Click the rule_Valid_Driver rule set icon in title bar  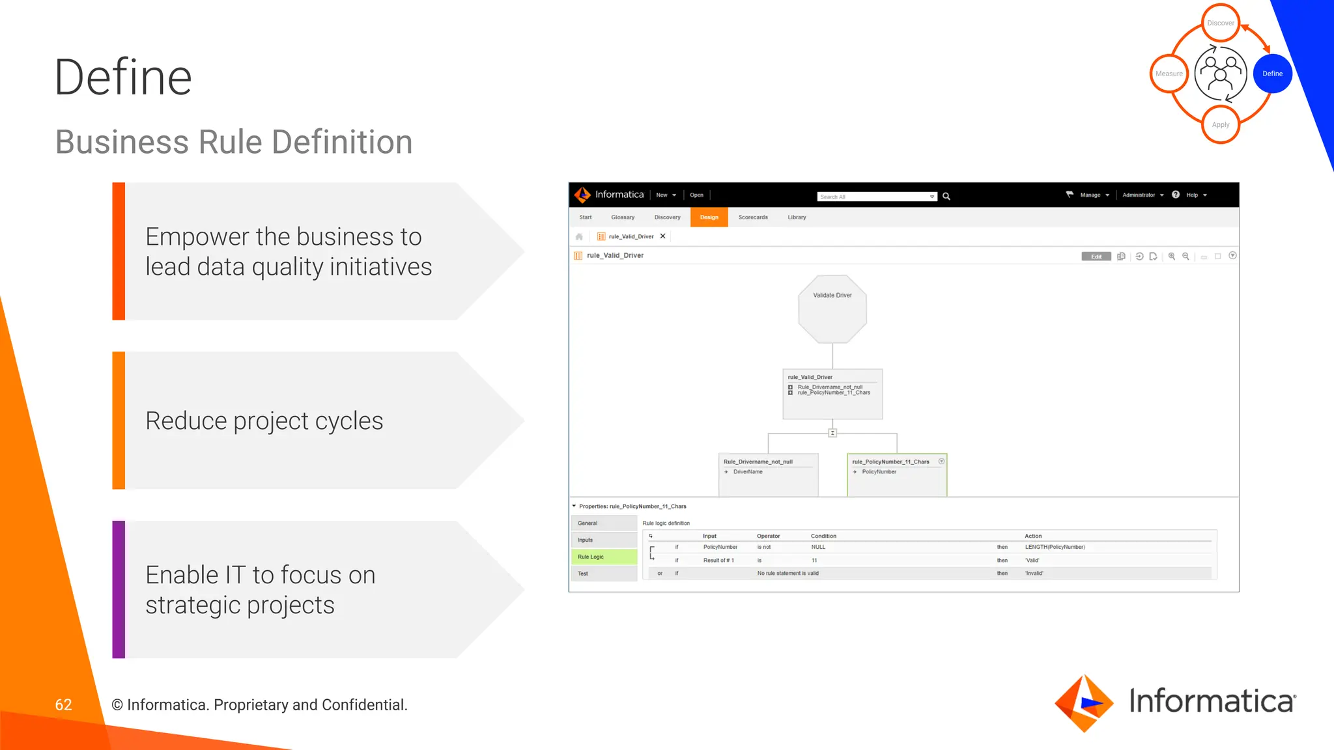pos(578,255)
